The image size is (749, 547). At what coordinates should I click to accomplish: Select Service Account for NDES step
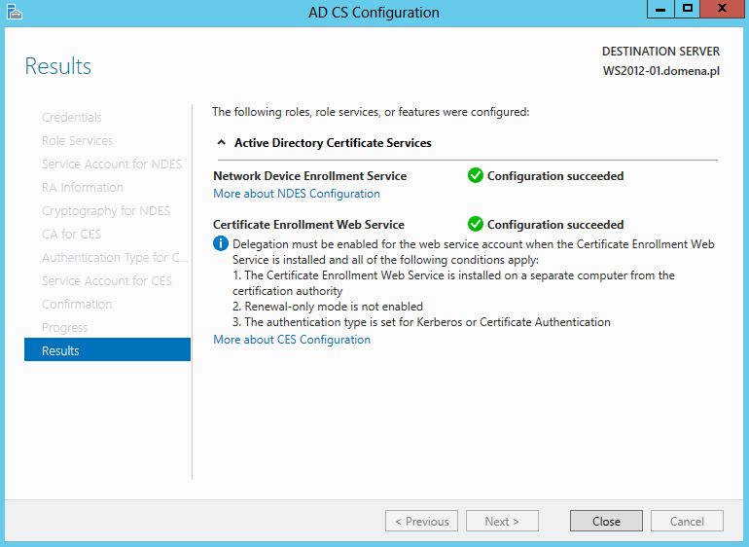pos(112,164)
